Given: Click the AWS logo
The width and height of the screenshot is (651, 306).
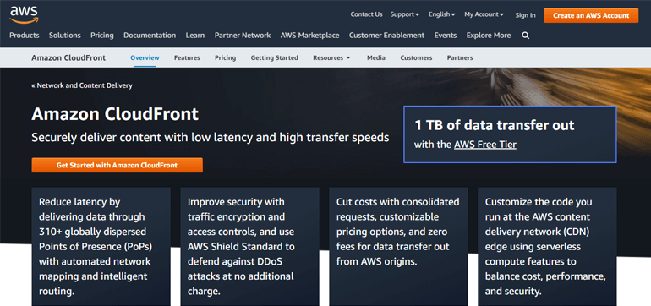Looking at the screenshot, I should 24,15.
